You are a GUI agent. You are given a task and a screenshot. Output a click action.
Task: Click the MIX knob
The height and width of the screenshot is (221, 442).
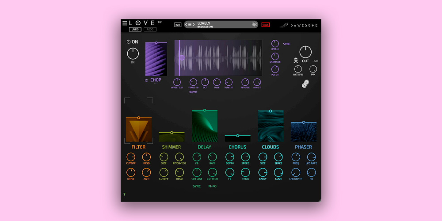point(313,69)
